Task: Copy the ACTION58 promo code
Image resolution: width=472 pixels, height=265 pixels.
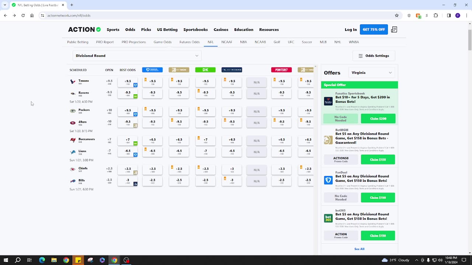Action: [341, 159]
